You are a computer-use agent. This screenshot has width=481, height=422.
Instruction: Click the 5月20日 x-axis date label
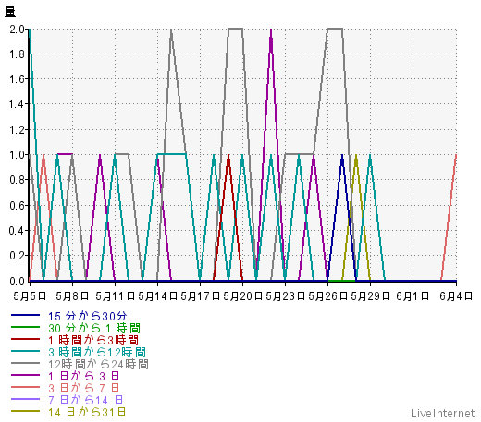tap(242, 296)
